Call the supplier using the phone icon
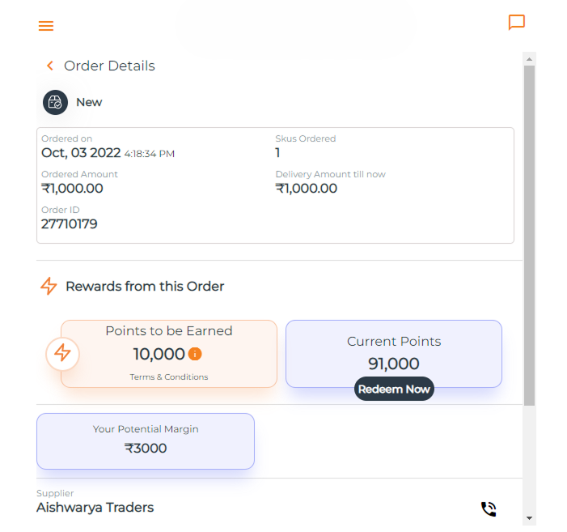The width and height of the screenshot is (567, 532). point(489,509)
